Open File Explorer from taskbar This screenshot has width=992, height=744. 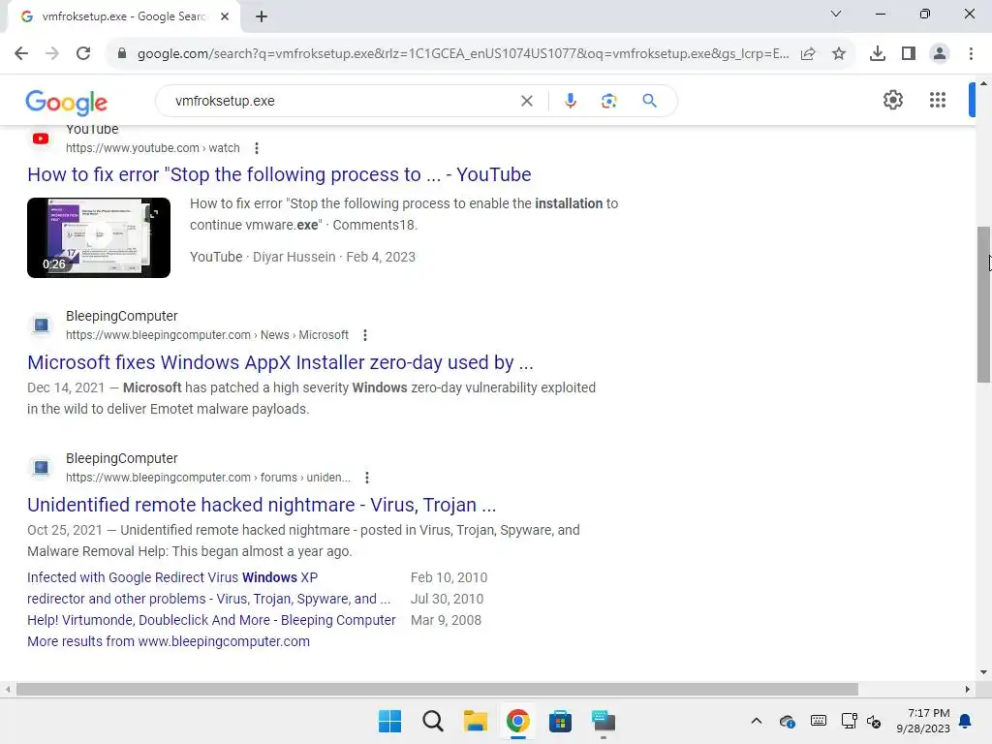tap(475, 721)
